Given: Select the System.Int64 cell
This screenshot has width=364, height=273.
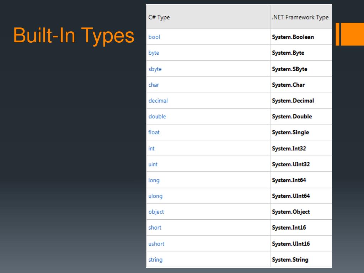Looking at the screenshot, I should tap(301, 180).
